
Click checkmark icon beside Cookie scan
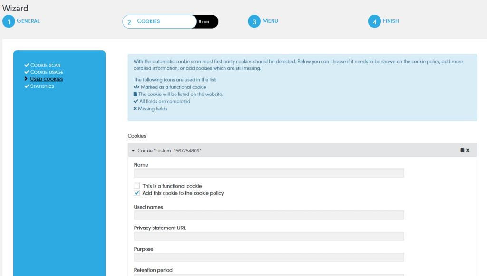tap(27, 65)
